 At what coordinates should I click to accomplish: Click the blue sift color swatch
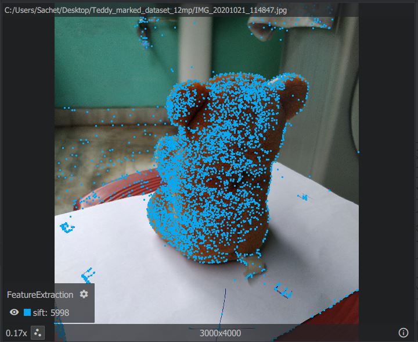[x=27, y=312]
